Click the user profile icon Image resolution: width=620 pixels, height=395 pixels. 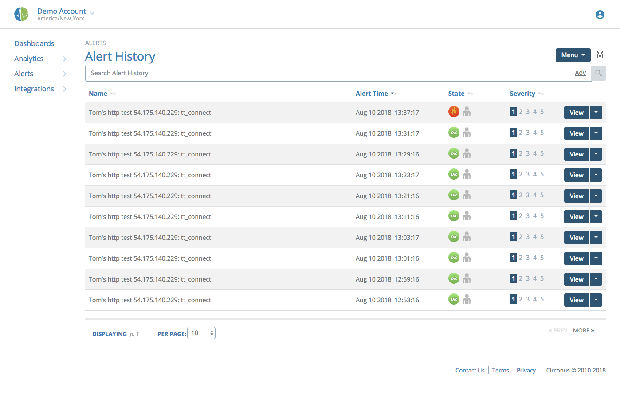pos(600,15)
